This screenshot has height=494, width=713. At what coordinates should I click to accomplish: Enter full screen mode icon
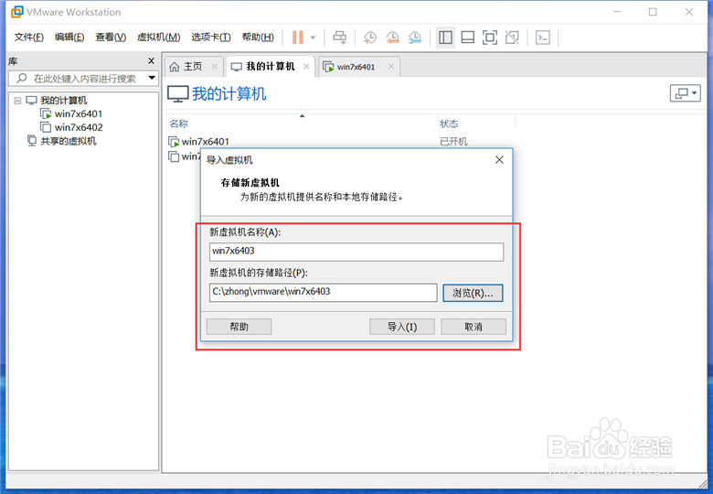(x=490, y=38)
